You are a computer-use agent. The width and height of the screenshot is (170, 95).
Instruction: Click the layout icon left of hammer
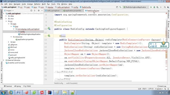click(x=117, y=7)
